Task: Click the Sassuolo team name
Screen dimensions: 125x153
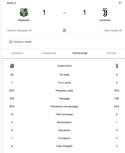Action: tap(24, 20)
